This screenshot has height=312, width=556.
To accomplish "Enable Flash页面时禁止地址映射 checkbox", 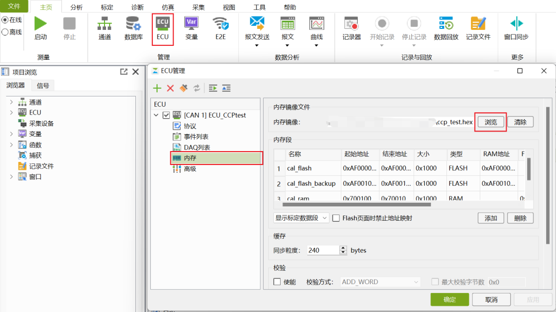I will (x=336, y=218).
